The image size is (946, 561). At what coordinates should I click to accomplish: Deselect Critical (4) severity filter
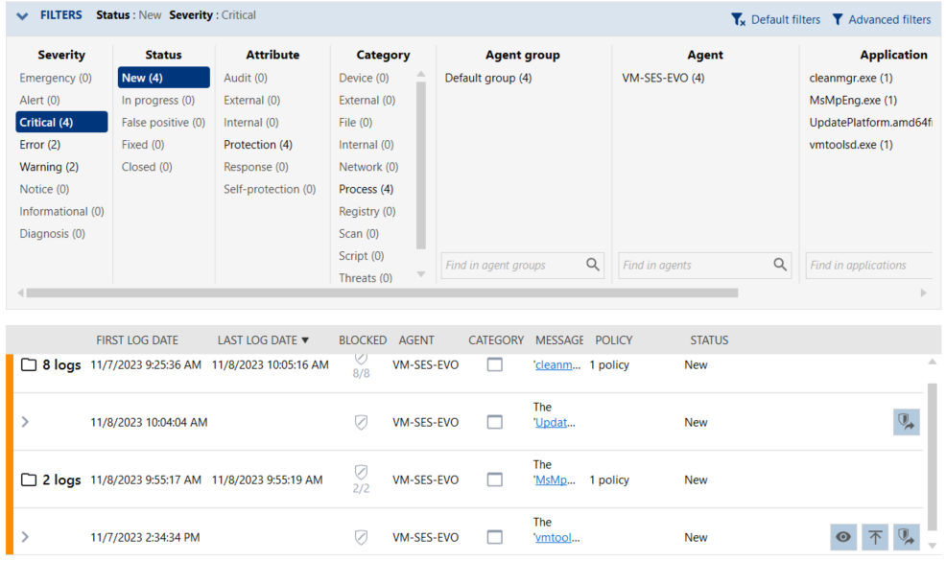(x=61, y=122)
